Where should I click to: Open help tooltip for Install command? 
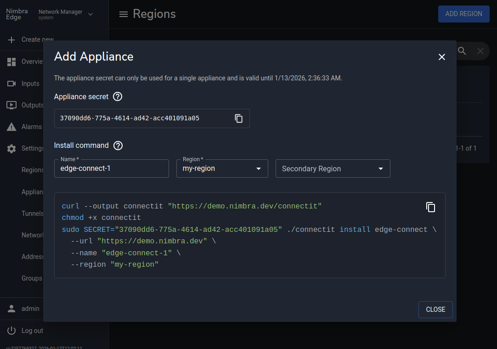click(118, 146)
